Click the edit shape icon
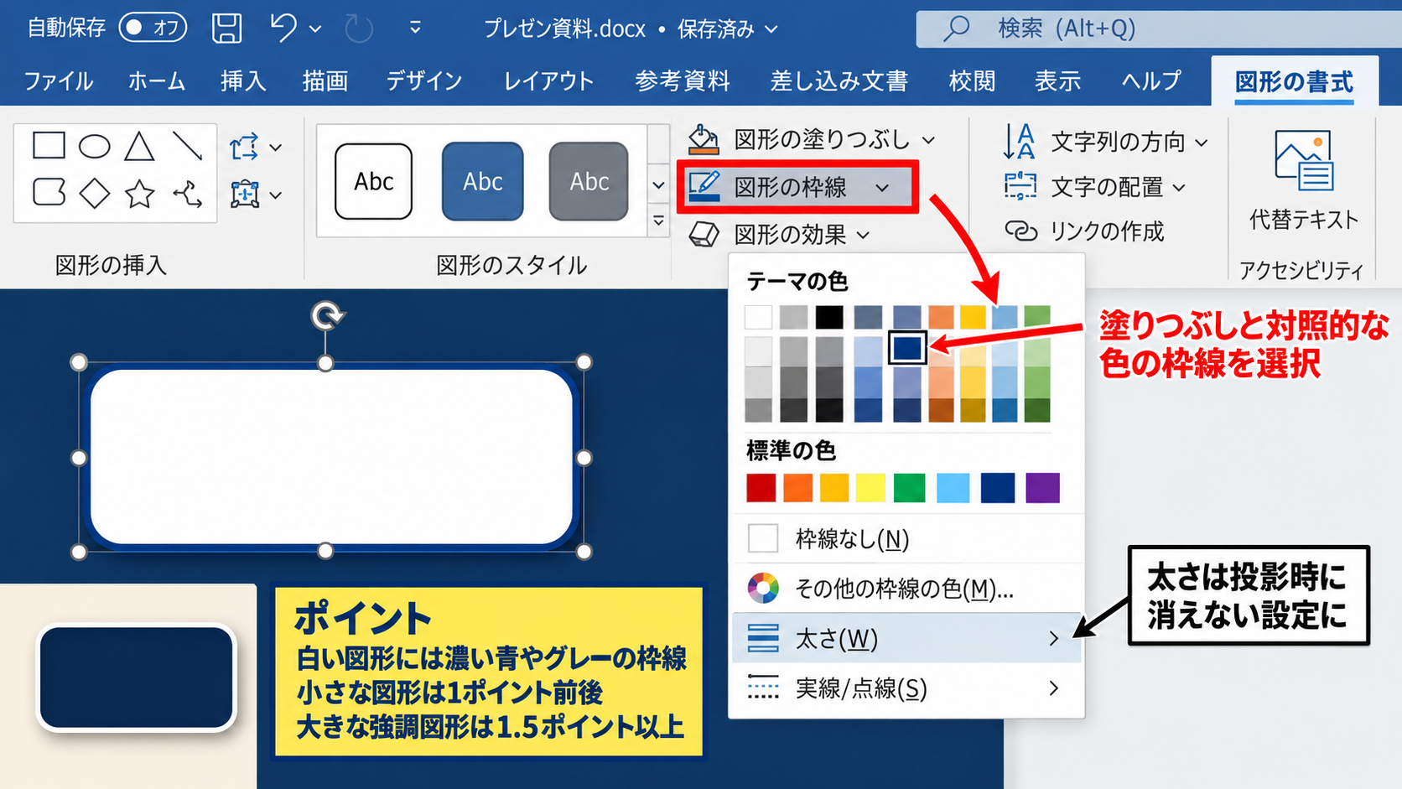This screenshot has width=1402, height=789. pos(244,147)
